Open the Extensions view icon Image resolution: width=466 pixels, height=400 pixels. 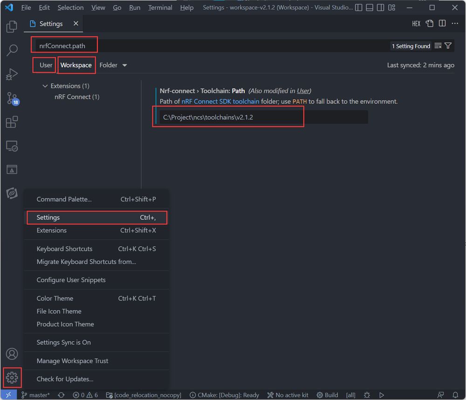pos(12,122)
